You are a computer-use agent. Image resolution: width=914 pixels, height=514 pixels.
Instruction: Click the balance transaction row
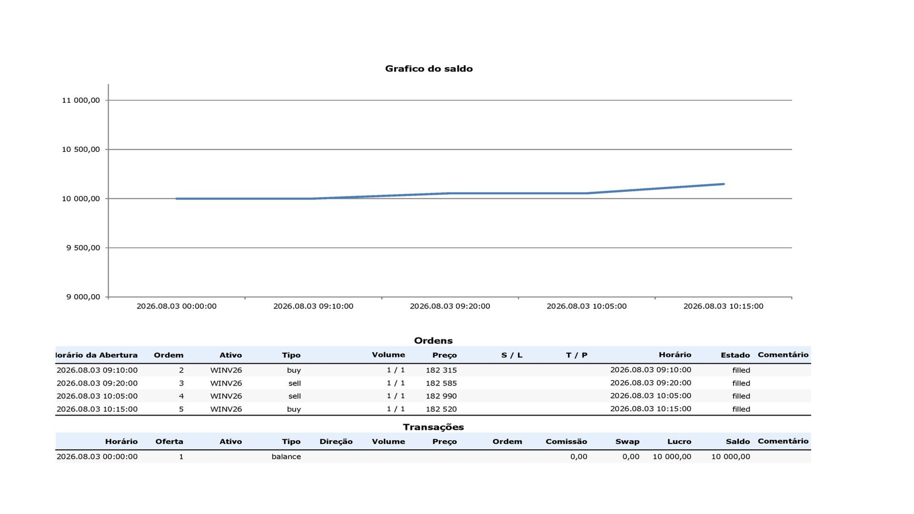pos(433,456)
